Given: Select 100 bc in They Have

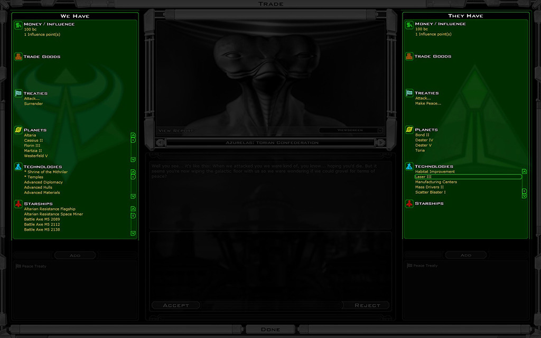Looking at the screenshot, I should tap(422, 29).
